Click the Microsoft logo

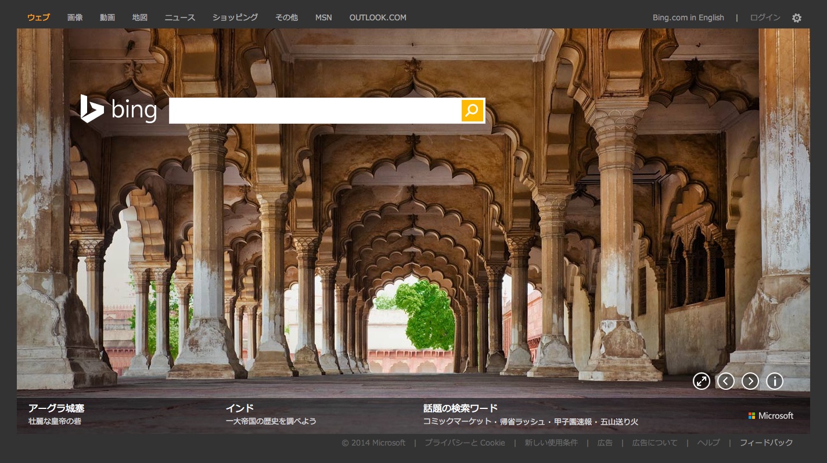tap(771, 415)
